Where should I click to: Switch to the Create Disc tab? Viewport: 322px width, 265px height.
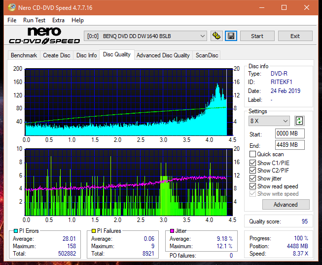click(x=57, y=55)
